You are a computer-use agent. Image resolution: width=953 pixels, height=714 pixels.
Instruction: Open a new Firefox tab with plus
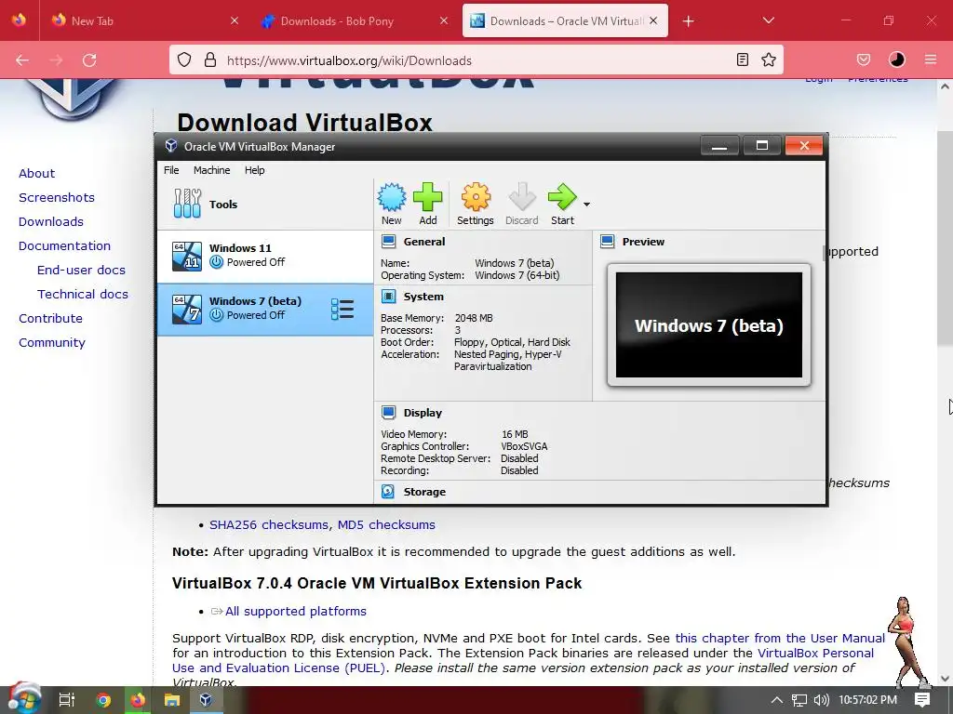pyautogui.click(x=688, y=21)
